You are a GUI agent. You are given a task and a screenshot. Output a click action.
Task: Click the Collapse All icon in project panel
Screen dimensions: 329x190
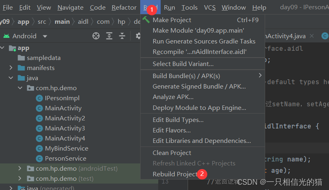tap(122, 36)
